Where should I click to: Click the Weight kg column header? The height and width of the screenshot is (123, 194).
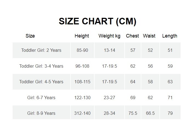coord(109,36)
